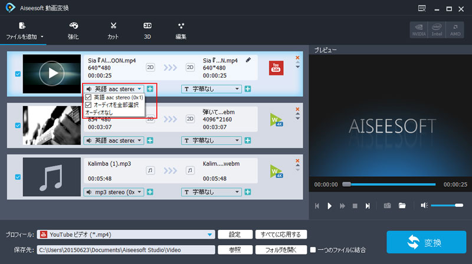Open snapshot folder icon in preview

pyautogui.click(x=402, y=206)
